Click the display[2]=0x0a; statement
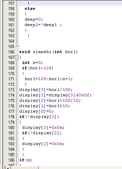Screen dimensions: 122x169 tap(43, 144)
